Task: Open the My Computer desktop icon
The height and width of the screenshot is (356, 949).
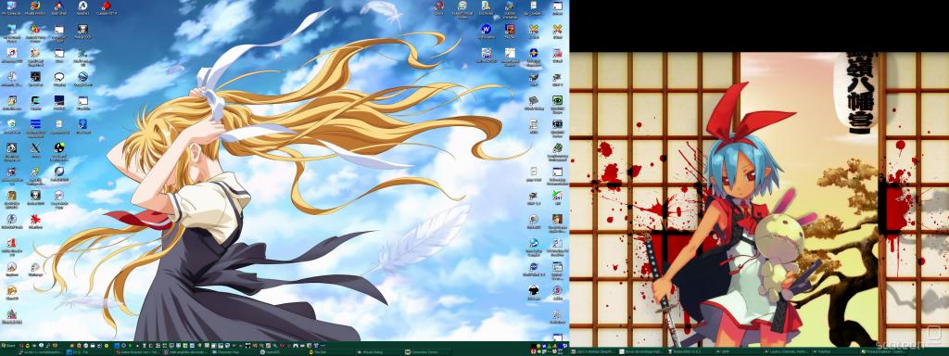Action: [x=11, y=6]
